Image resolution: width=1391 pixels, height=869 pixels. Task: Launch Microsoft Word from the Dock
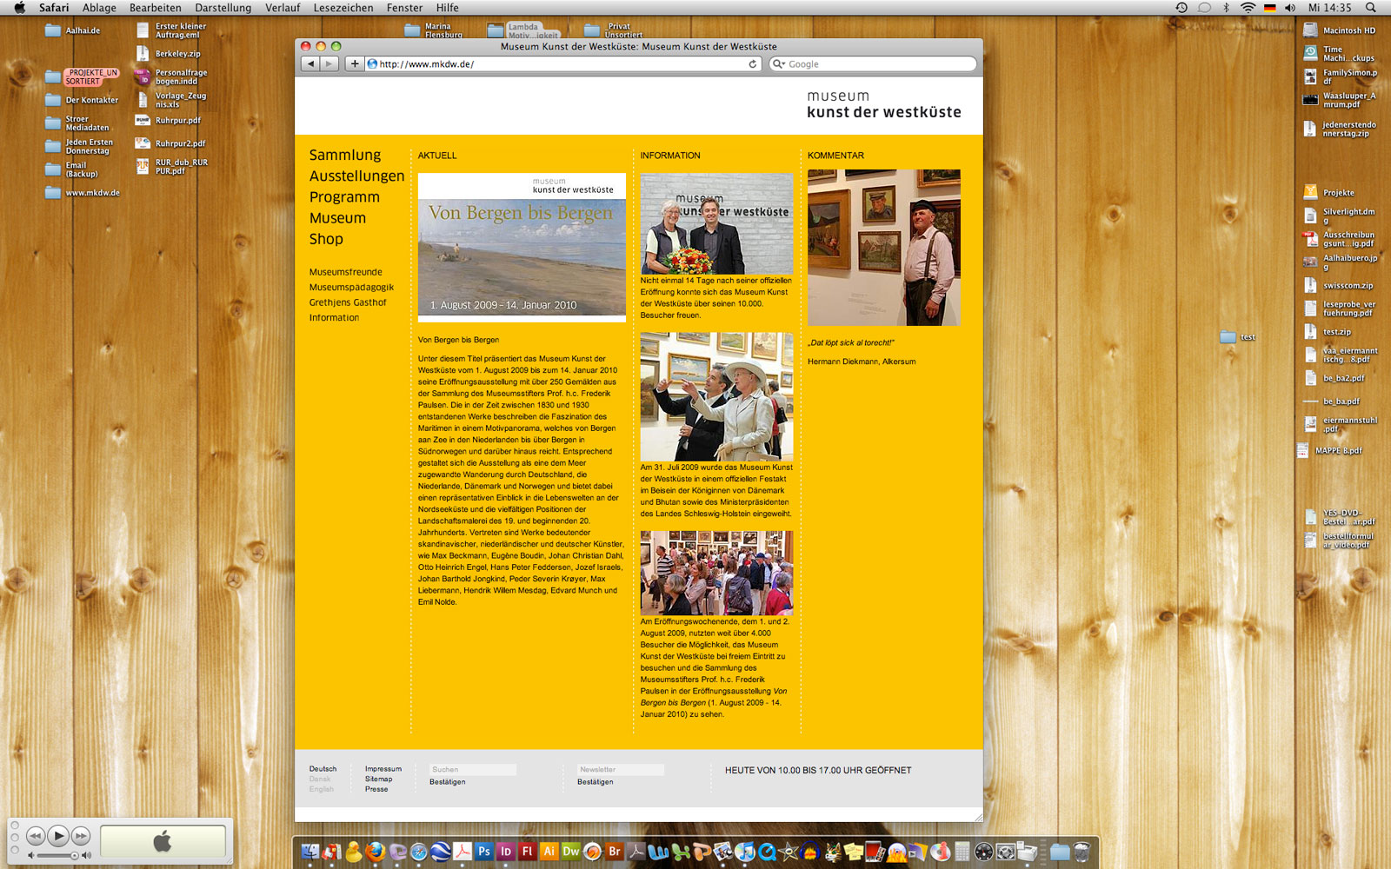point(657,852)
